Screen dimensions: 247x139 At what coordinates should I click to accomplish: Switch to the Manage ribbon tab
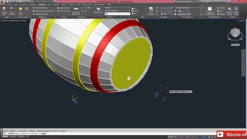click(x=56, y=5)
